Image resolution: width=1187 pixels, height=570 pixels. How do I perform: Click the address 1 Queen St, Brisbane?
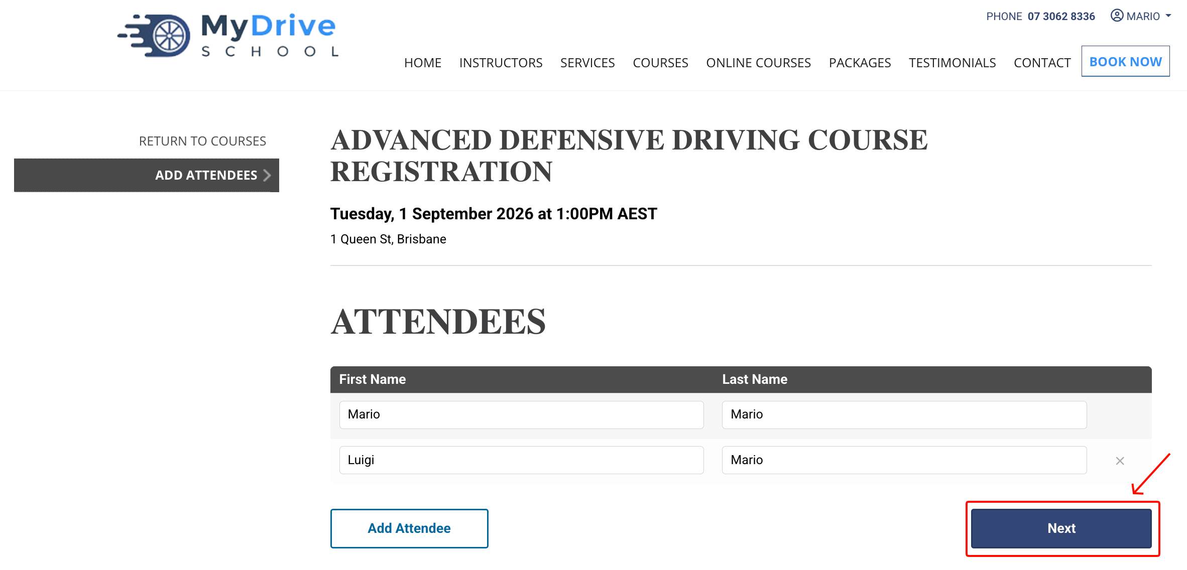(x=388, y=239)
